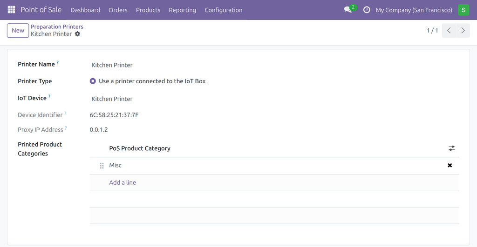Image resolution: width=477 pixels, height=247 pixels.
Task: Go to previous record arrow
Action: tap(449, 30)
